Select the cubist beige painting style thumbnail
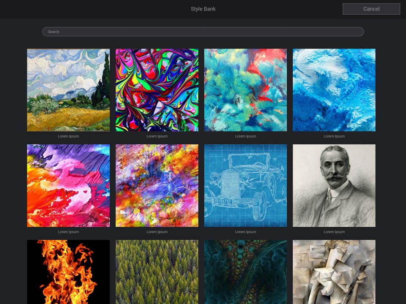 point(334,272)
